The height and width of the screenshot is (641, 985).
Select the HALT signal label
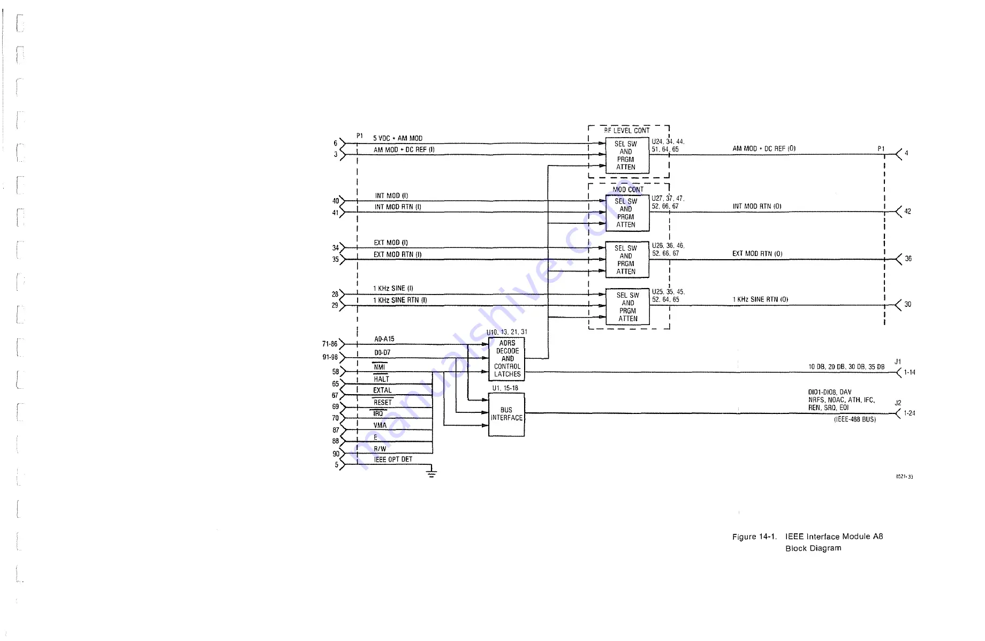[382, 379]
